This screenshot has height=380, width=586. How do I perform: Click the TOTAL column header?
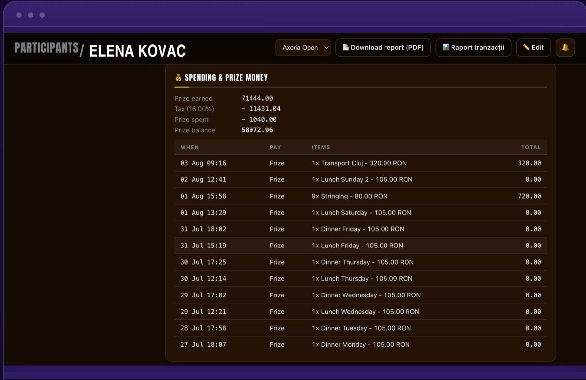pos(531,147)
